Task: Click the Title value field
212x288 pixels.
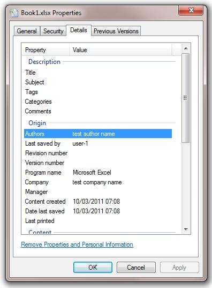Action: pyautogui.click(x=122, y=73)
